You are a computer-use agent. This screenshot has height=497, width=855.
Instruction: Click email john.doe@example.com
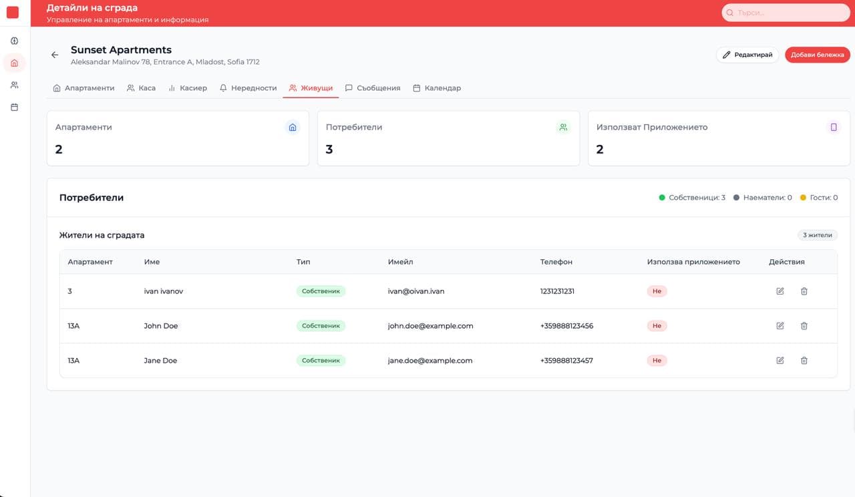[430, 326]
